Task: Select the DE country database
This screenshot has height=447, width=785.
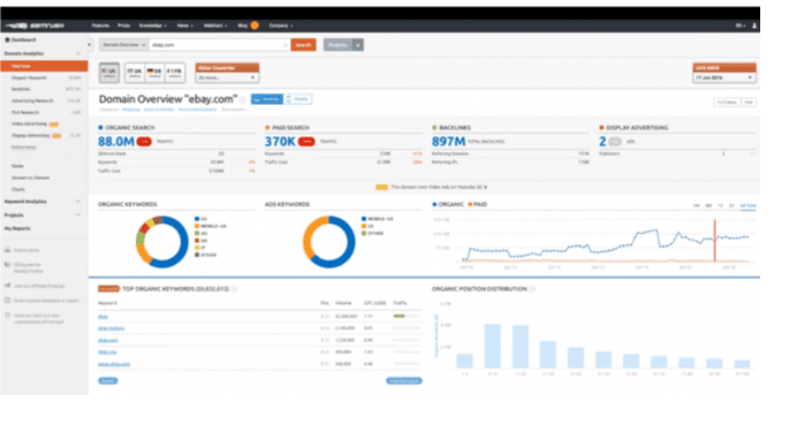Action: [x=155, y=72]
